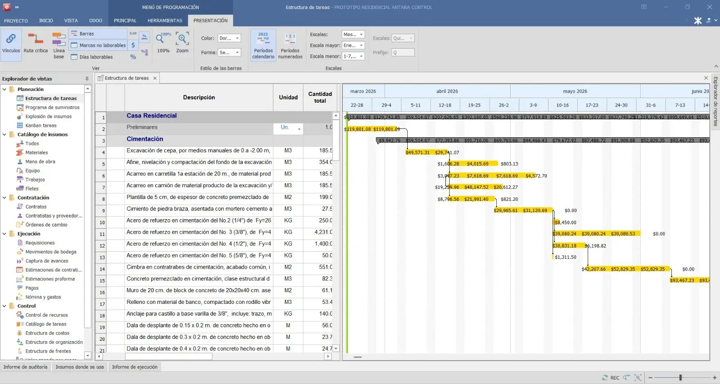Viewport: 720px width, 384px height.
Task: Select Períodos numerados scale mode
Action: [x=290, y=45]
